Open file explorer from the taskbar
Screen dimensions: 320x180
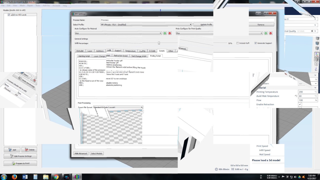pos(45,177)
